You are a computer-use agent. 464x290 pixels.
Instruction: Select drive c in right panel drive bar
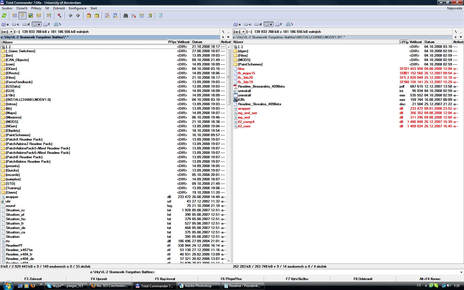point(247,24)
